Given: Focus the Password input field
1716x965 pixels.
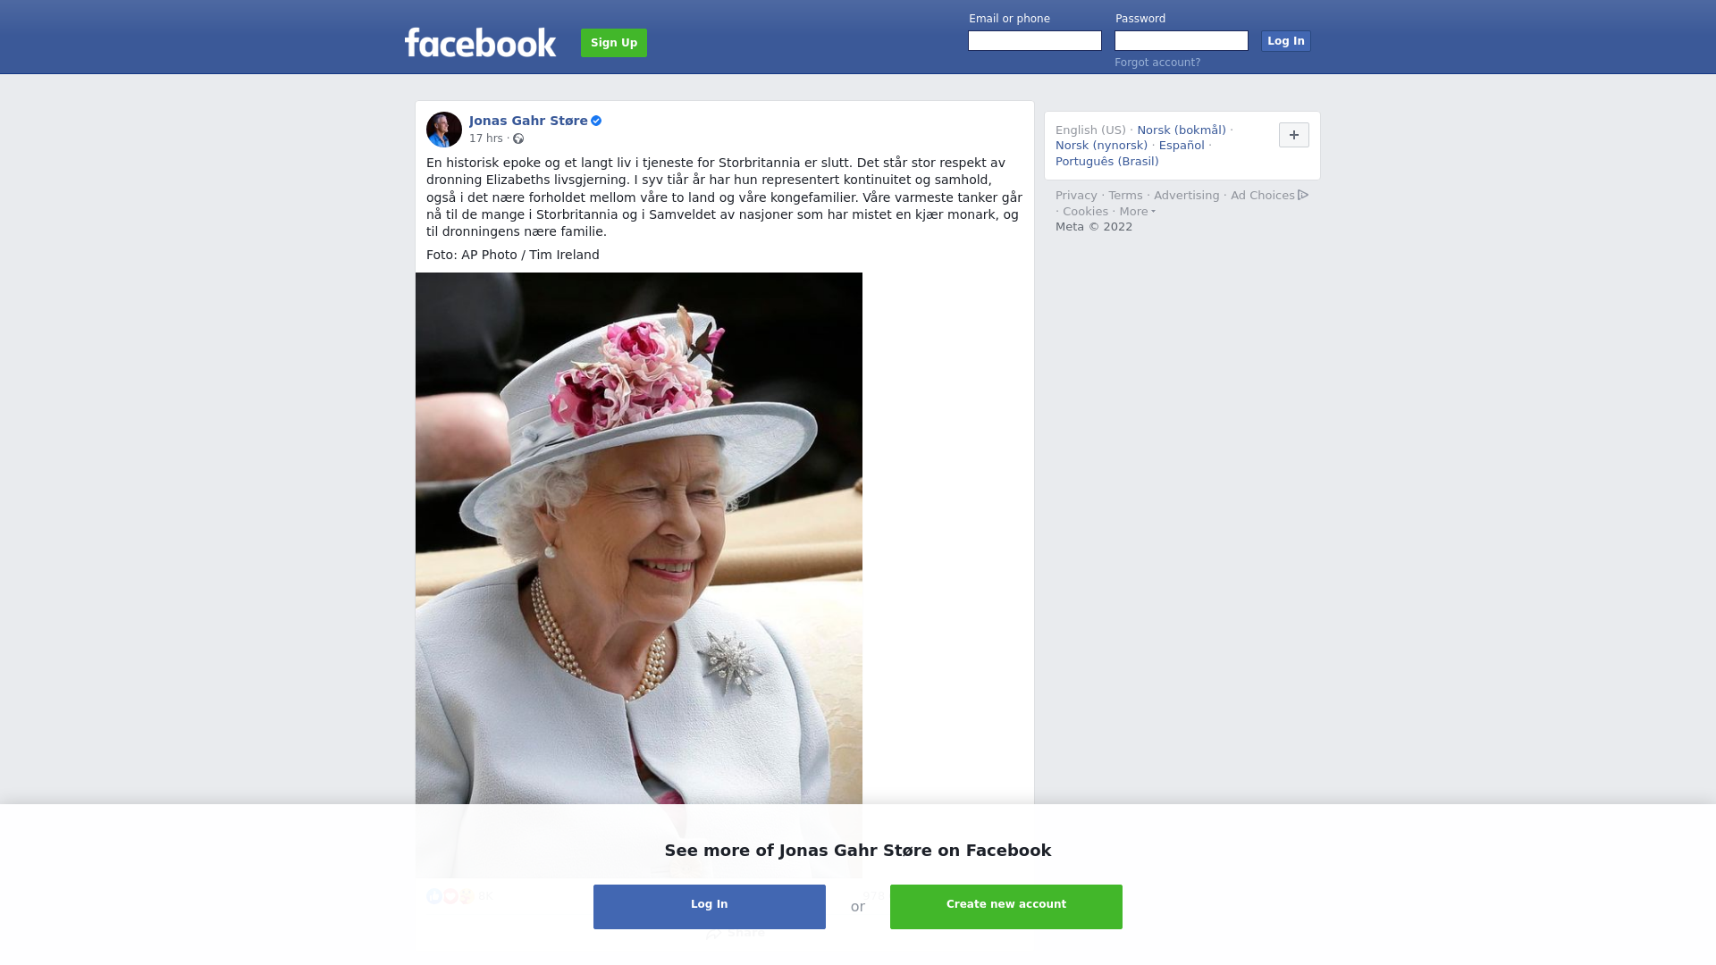Looking at the screenshot, I should [1182, 41].
